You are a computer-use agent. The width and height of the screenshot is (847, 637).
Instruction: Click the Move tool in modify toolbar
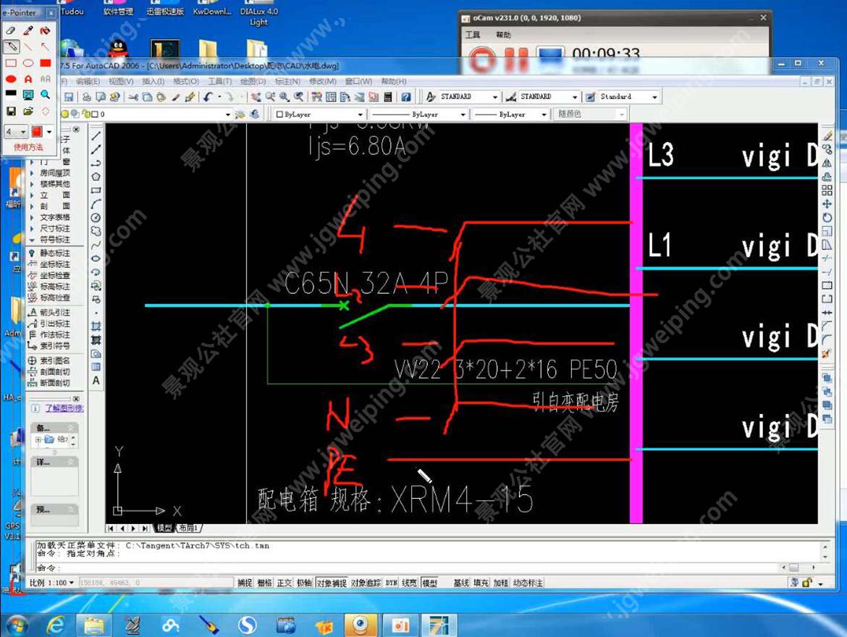[x=827, y=203]
